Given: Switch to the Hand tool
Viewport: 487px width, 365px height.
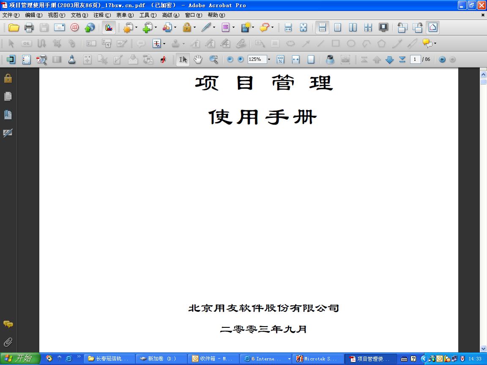Looking at the screenshot, I should [x=197, y=59].
